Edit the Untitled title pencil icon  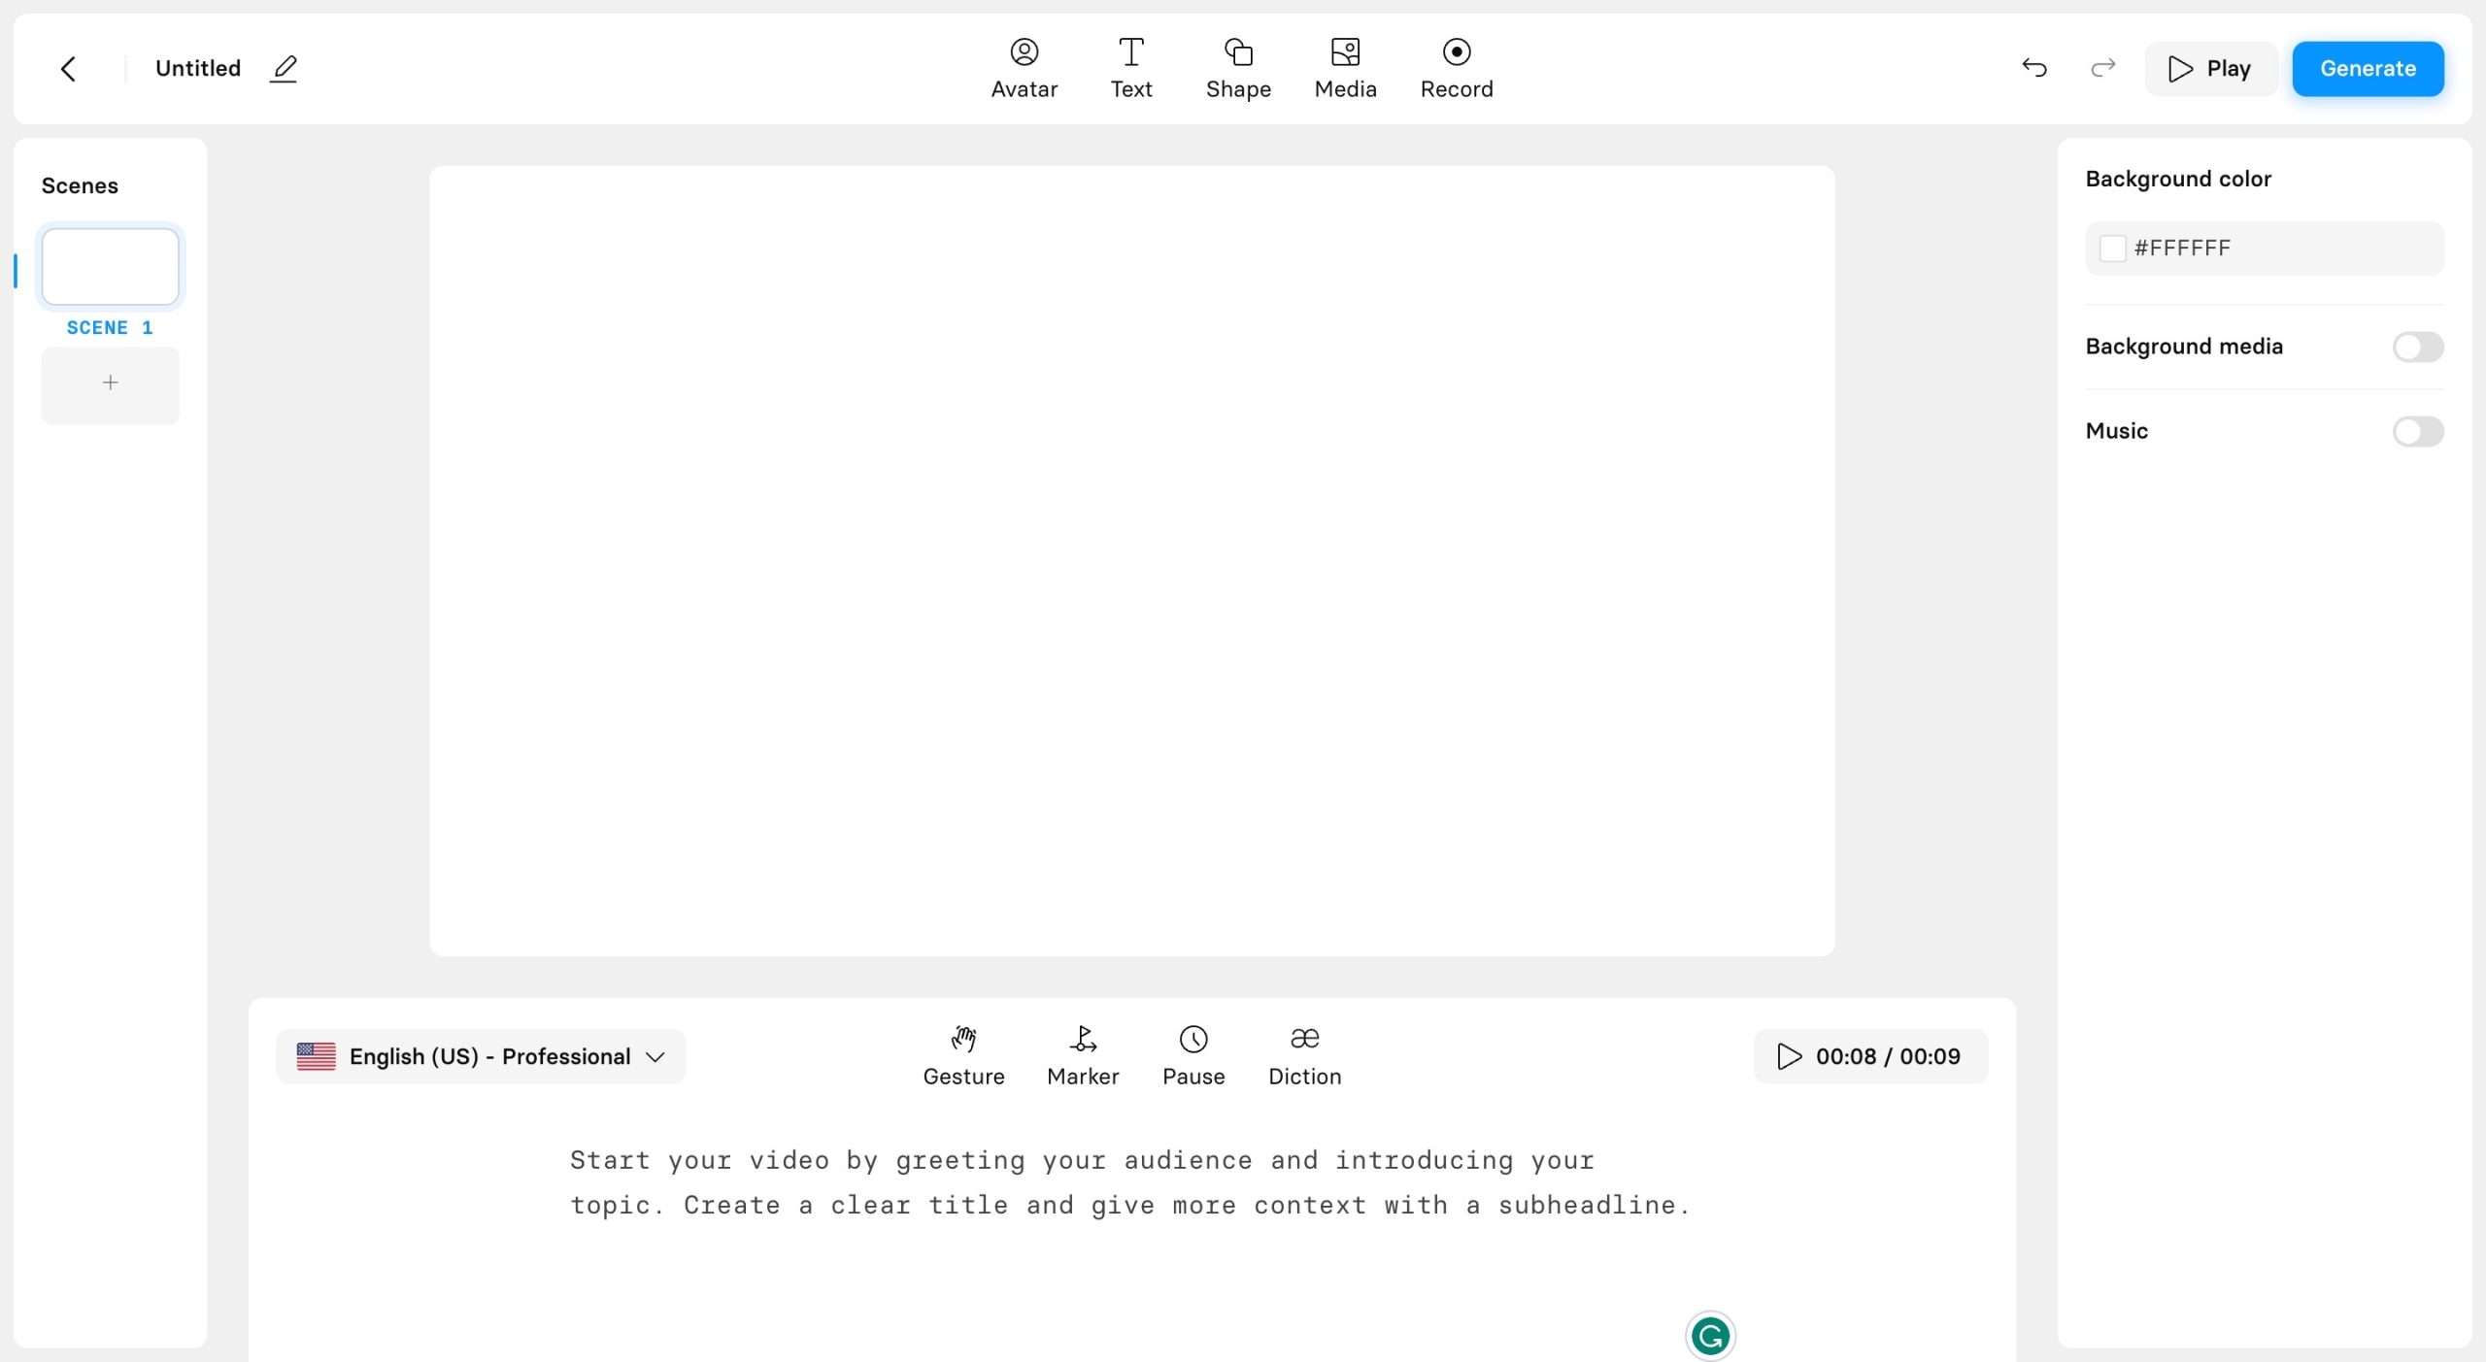click(284, 69)
